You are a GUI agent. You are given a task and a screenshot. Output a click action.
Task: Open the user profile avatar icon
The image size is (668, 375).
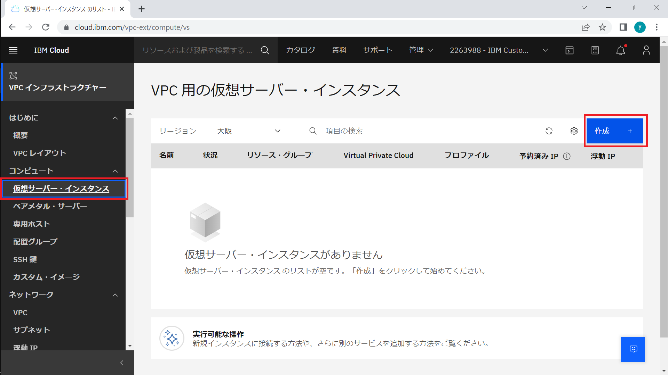click(x=646, y=50)
